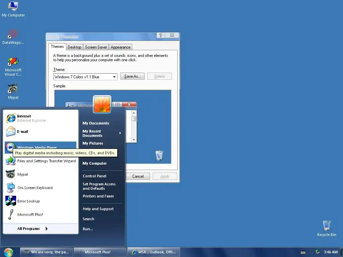Click the sample window red close button
343x257 pixels.
click(129, 104)
